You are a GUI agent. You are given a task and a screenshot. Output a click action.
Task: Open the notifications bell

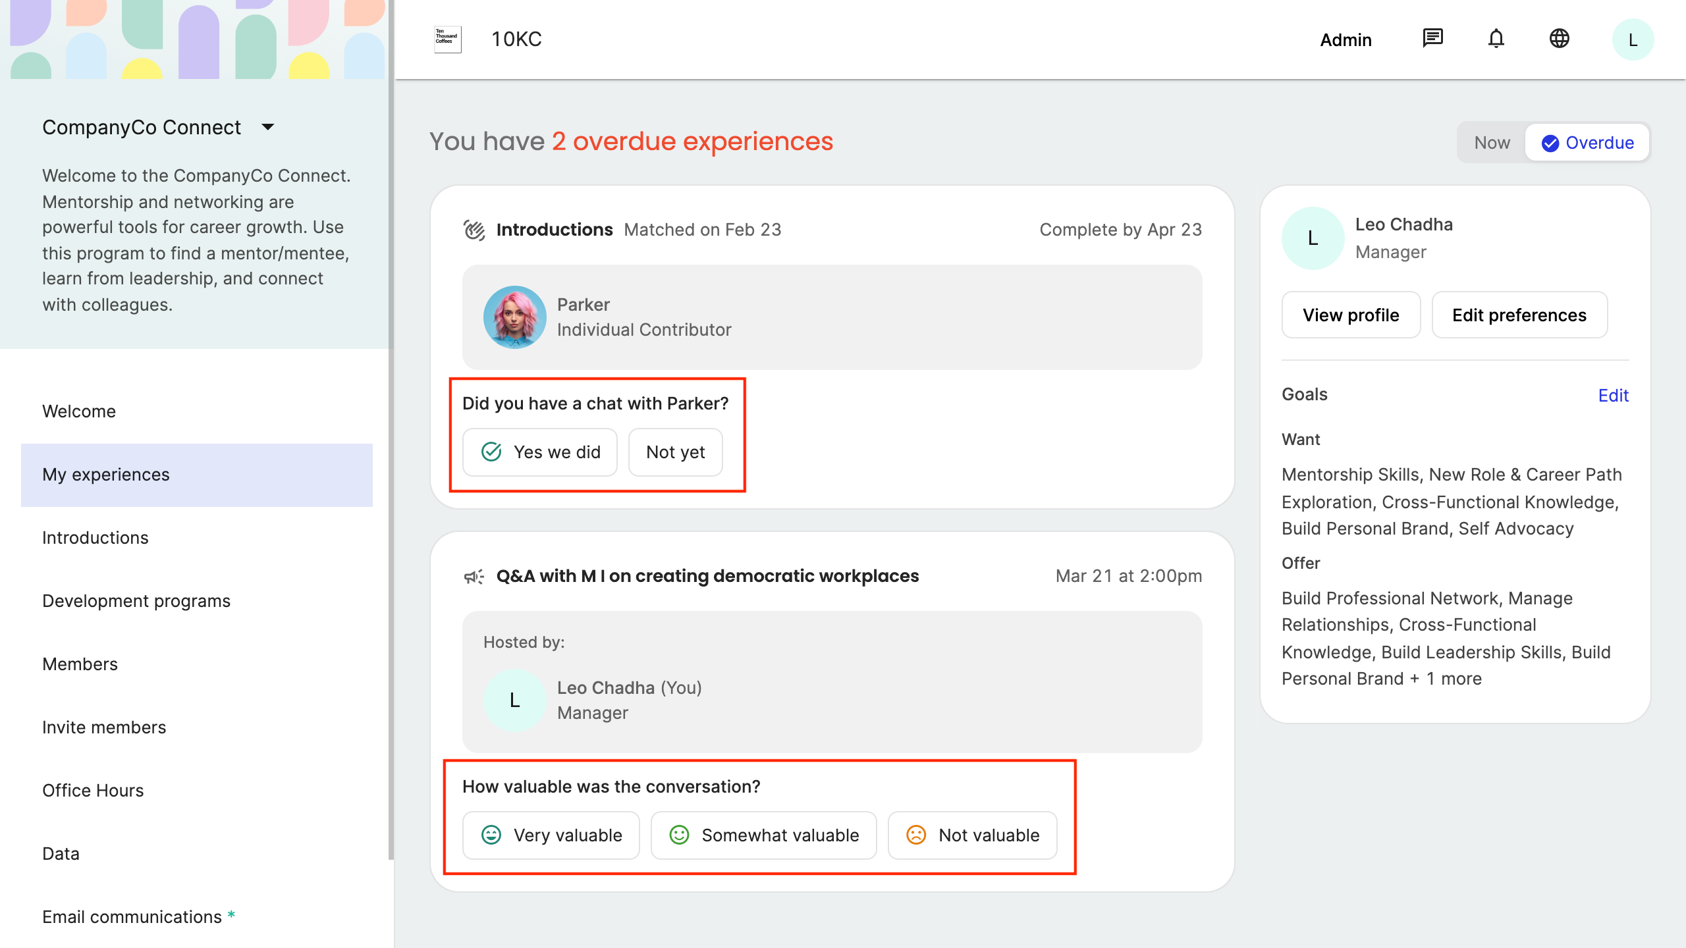[1496, 39]
